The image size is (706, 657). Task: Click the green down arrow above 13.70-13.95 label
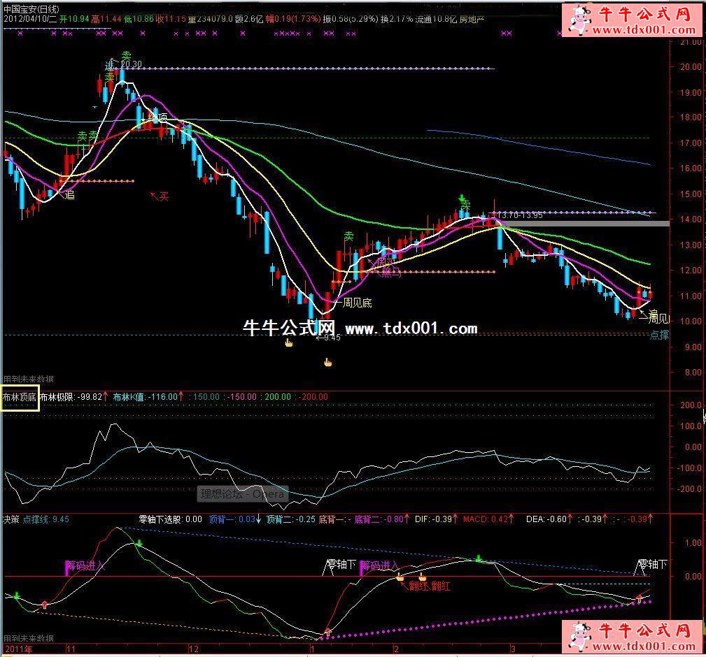click(x=461, y=198)
